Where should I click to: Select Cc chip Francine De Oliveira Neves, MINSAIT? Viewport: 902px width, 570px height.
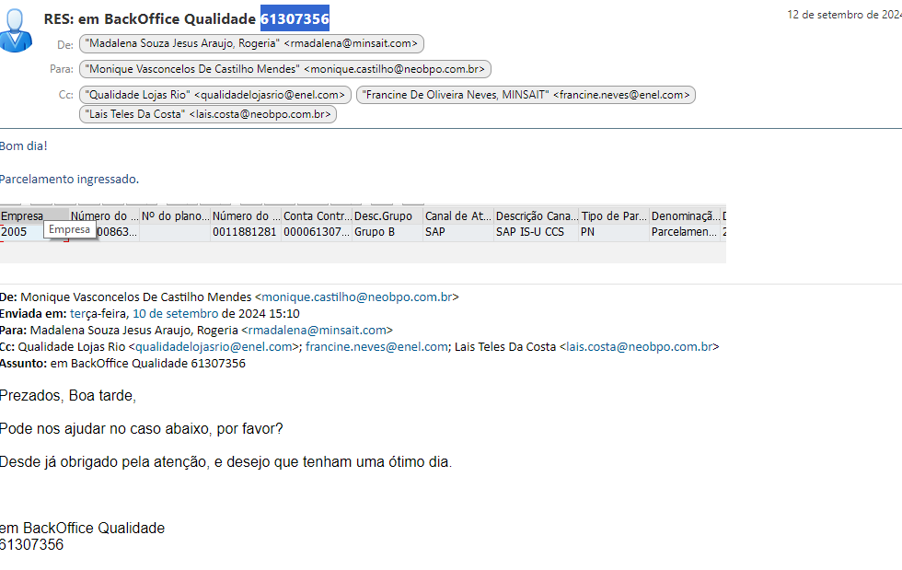coord(526,95)
